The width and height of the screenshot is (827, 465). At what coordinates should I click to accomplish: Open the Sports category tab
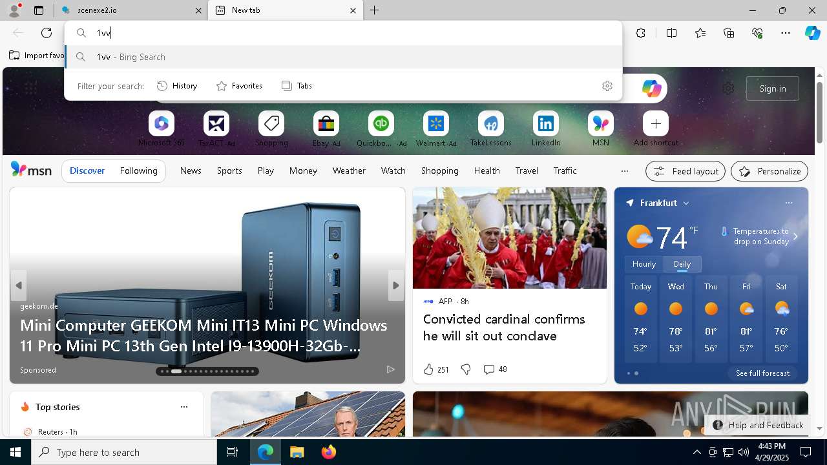(x=229, y=170)
